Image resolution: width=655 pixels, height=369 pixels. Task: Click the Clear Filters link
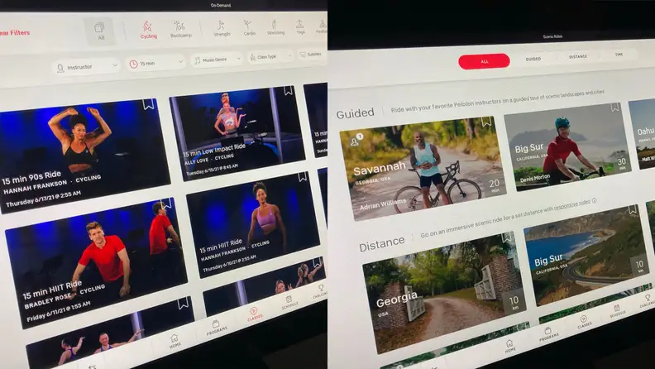coord(14,32)
